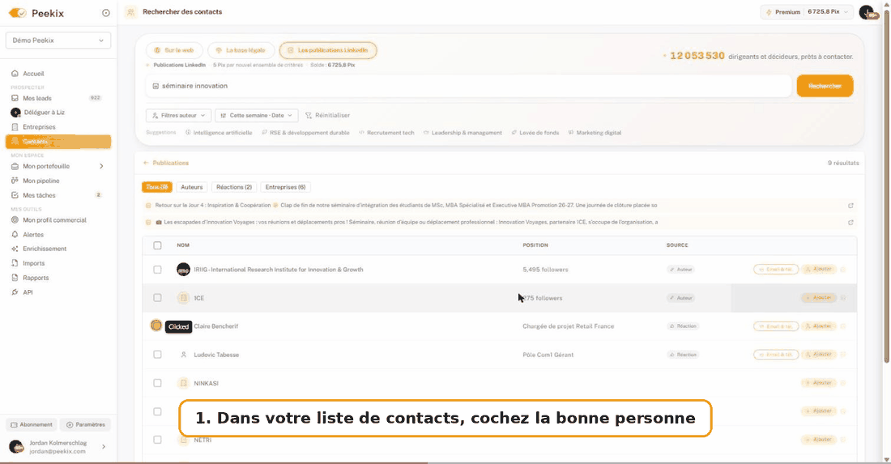
Task: Check the ICE row checkbox
Action: point(157,298)
